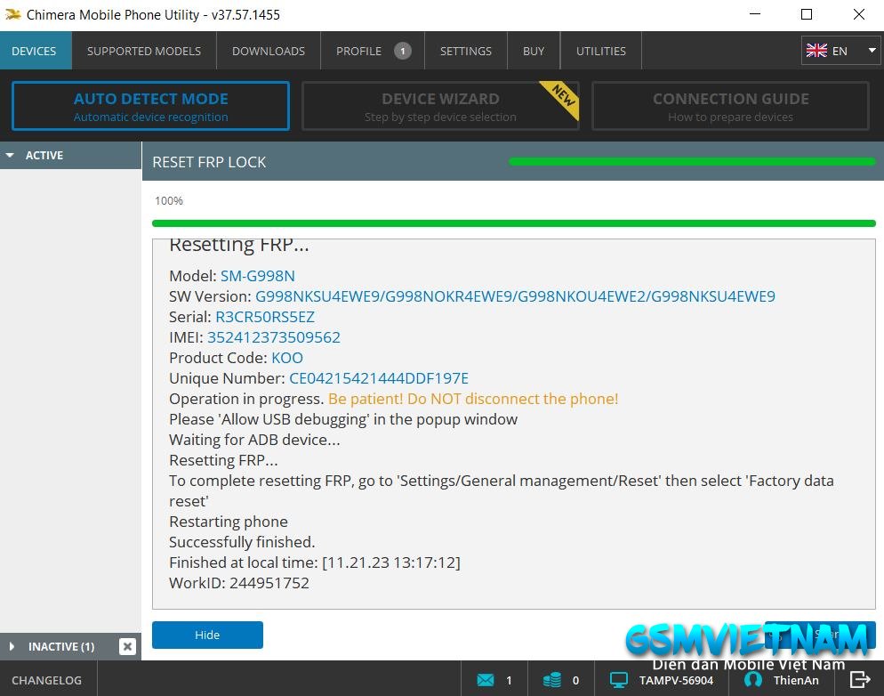The image size is (884, 696).
Task: Click the profile notification badge
Action: 403,51
